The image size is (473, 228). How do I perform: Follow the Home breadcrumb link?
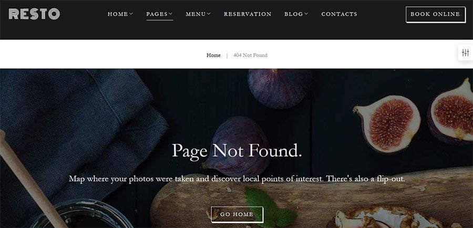click(213, 55)
